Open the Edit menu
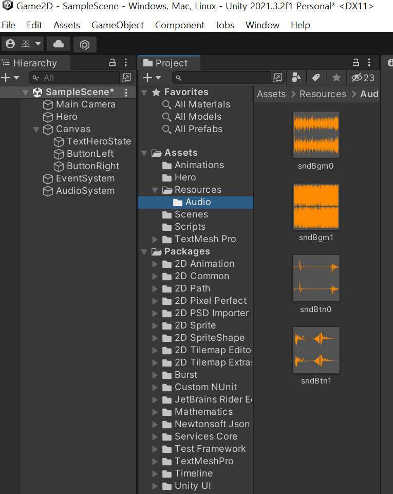The width and height of the screenshot is (393, 494). 34,25
